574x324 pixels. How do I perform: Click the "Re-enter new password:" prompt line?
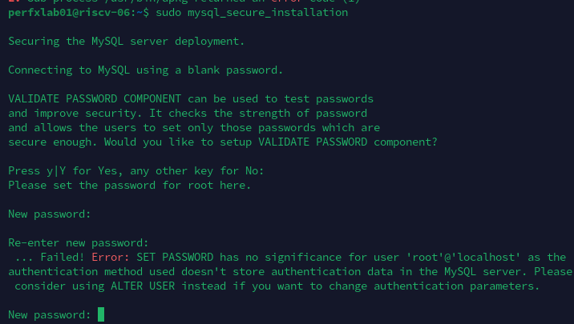(x=79, y=242)
